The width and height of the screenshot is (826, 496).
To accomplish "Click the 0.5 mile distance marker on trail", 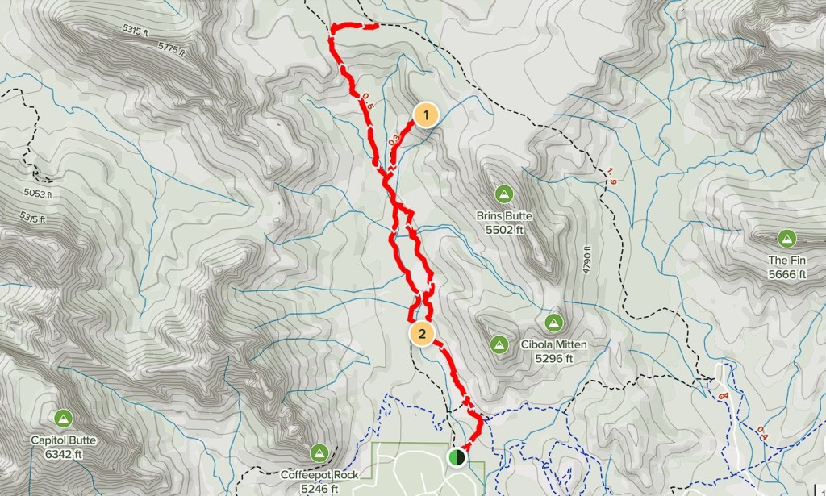I will coord(367,102).
